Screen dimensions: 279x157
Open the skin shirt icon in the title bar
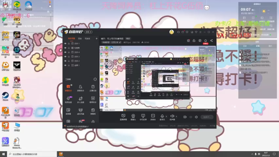pos(196,32)
